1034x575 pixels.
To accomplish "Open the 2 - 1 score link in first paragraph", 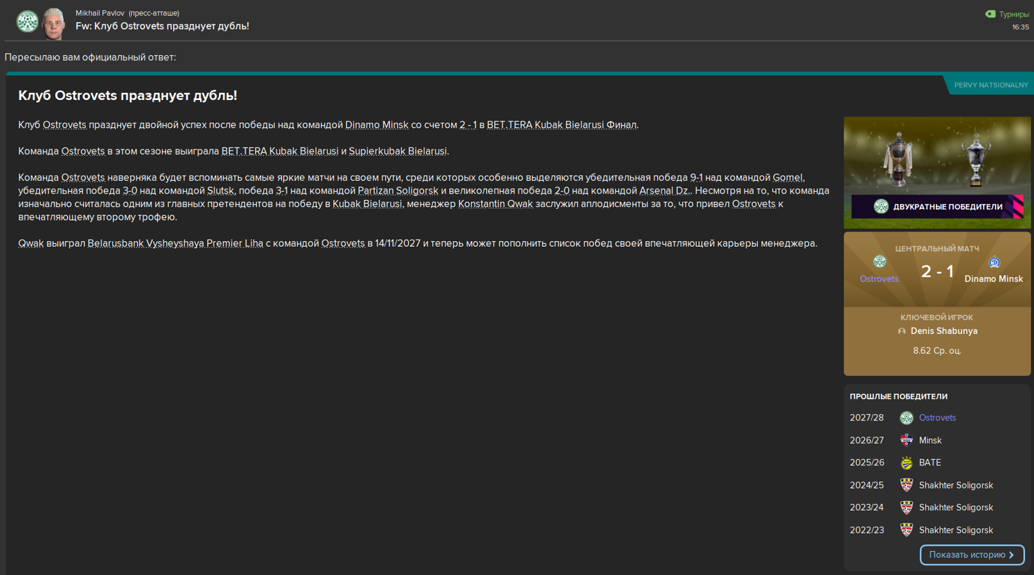I will click(x=468, y=124).
